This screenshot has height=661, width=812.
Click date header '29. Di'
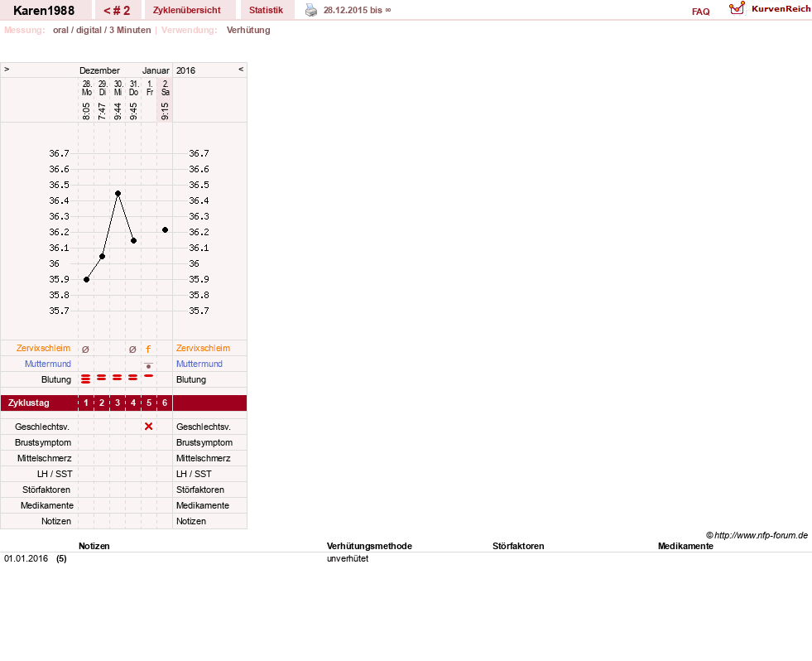(103, 88)
